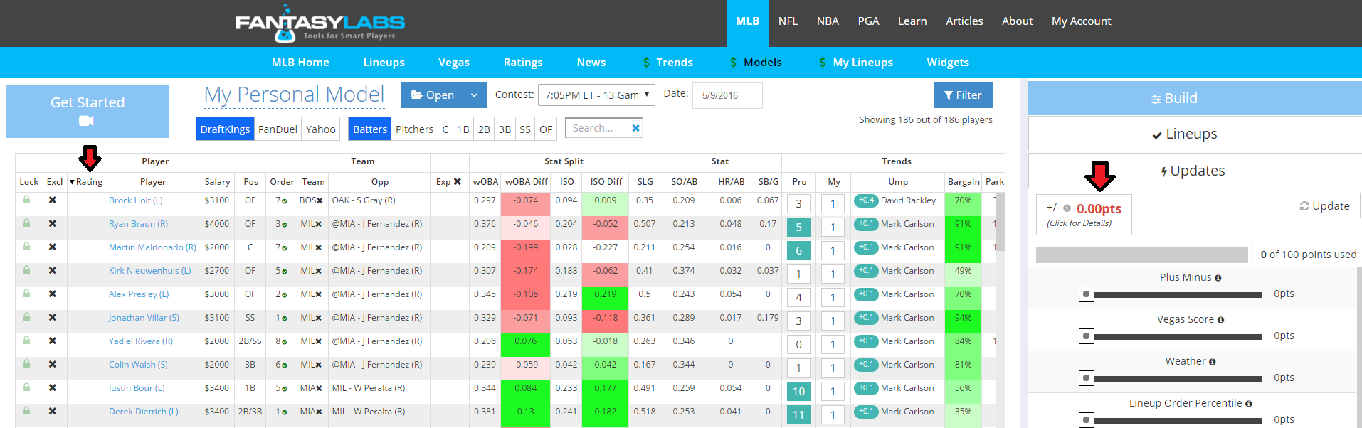Sort the table by the Bargain column header
Image resolution: width=1362 pixels, height=428 pixels.
pyautogui.click(x=964, y=182)
